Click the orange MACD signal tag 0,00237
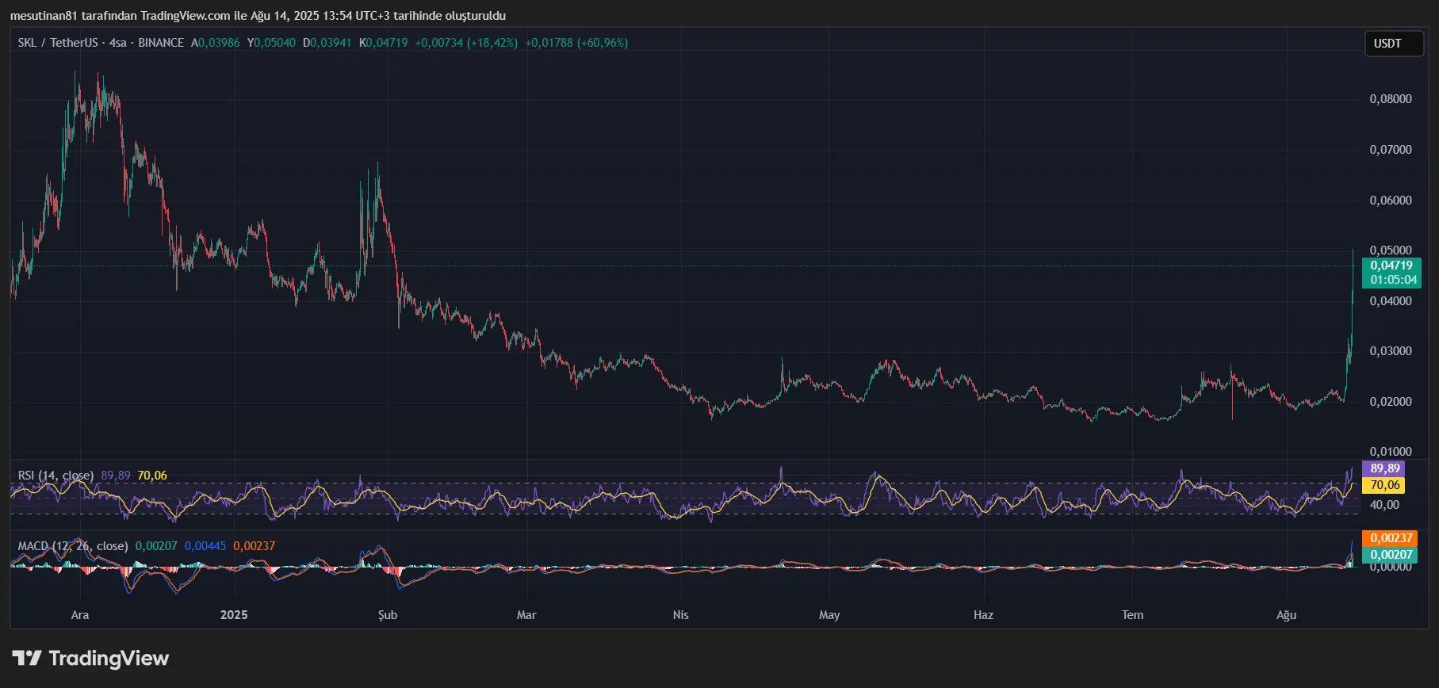This screenshot has height=688, width=1439. 1391,538
